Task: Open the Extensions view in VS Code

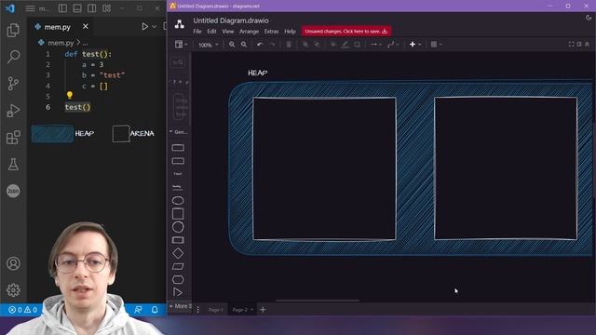Action: point(13,137)
